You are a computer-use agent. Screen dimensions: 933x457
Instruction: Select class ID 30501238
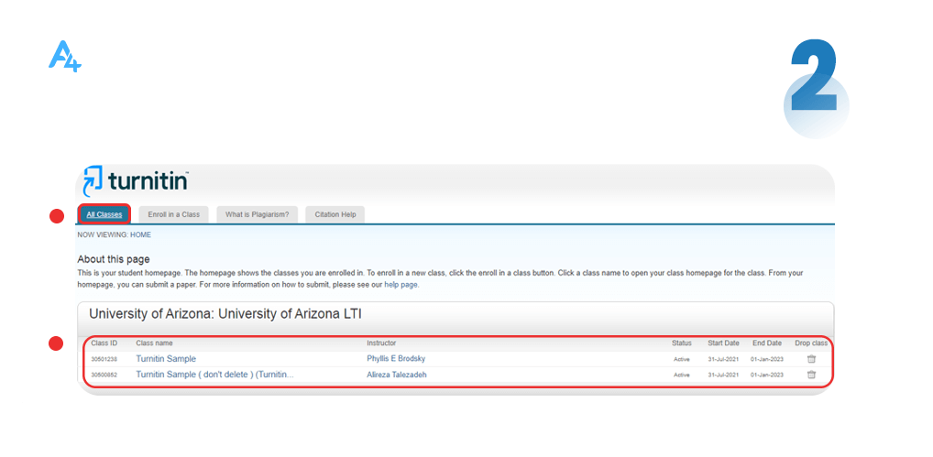(104, 360)
